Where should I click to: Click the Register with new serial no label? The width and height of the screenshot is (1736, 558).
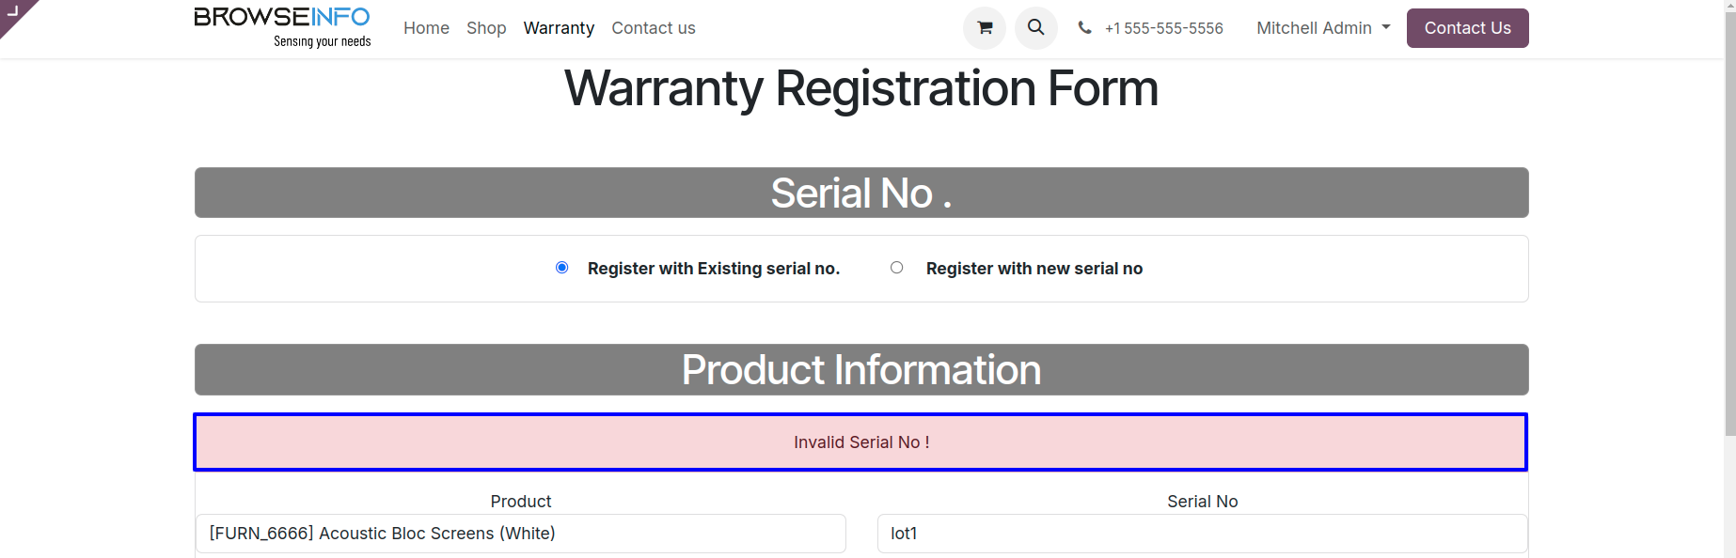[1034, 269]
